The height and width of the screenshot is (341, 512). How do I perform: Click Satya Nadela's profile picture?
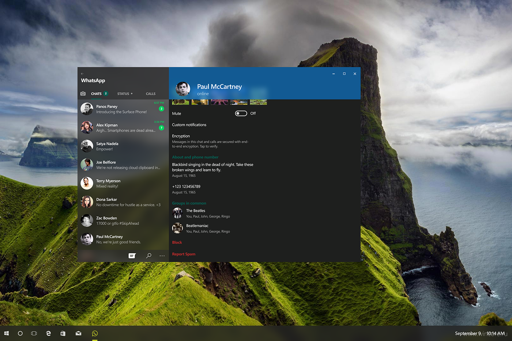(x=87, y=146)
